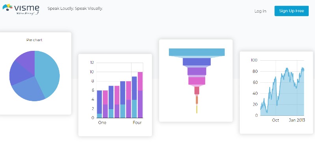Click the Sign Up Free button
The image size is (315, 156).
tap(291, 11)
